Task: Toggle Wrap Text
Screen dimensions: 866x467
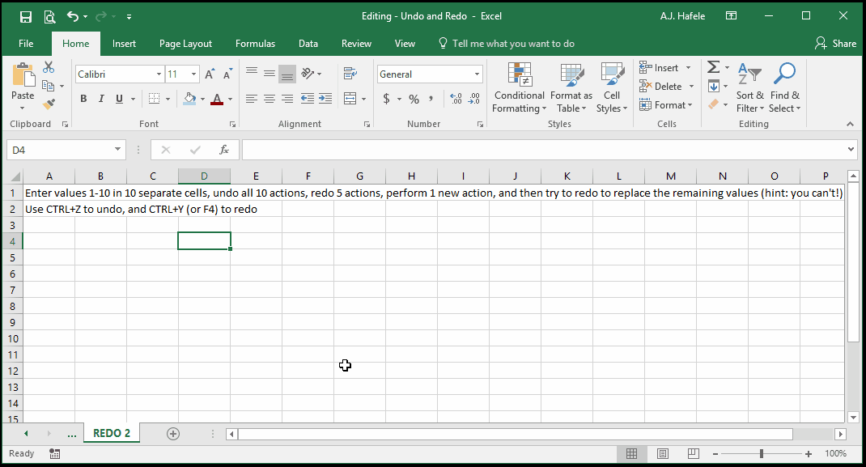Action: click(x=350, y=74)
